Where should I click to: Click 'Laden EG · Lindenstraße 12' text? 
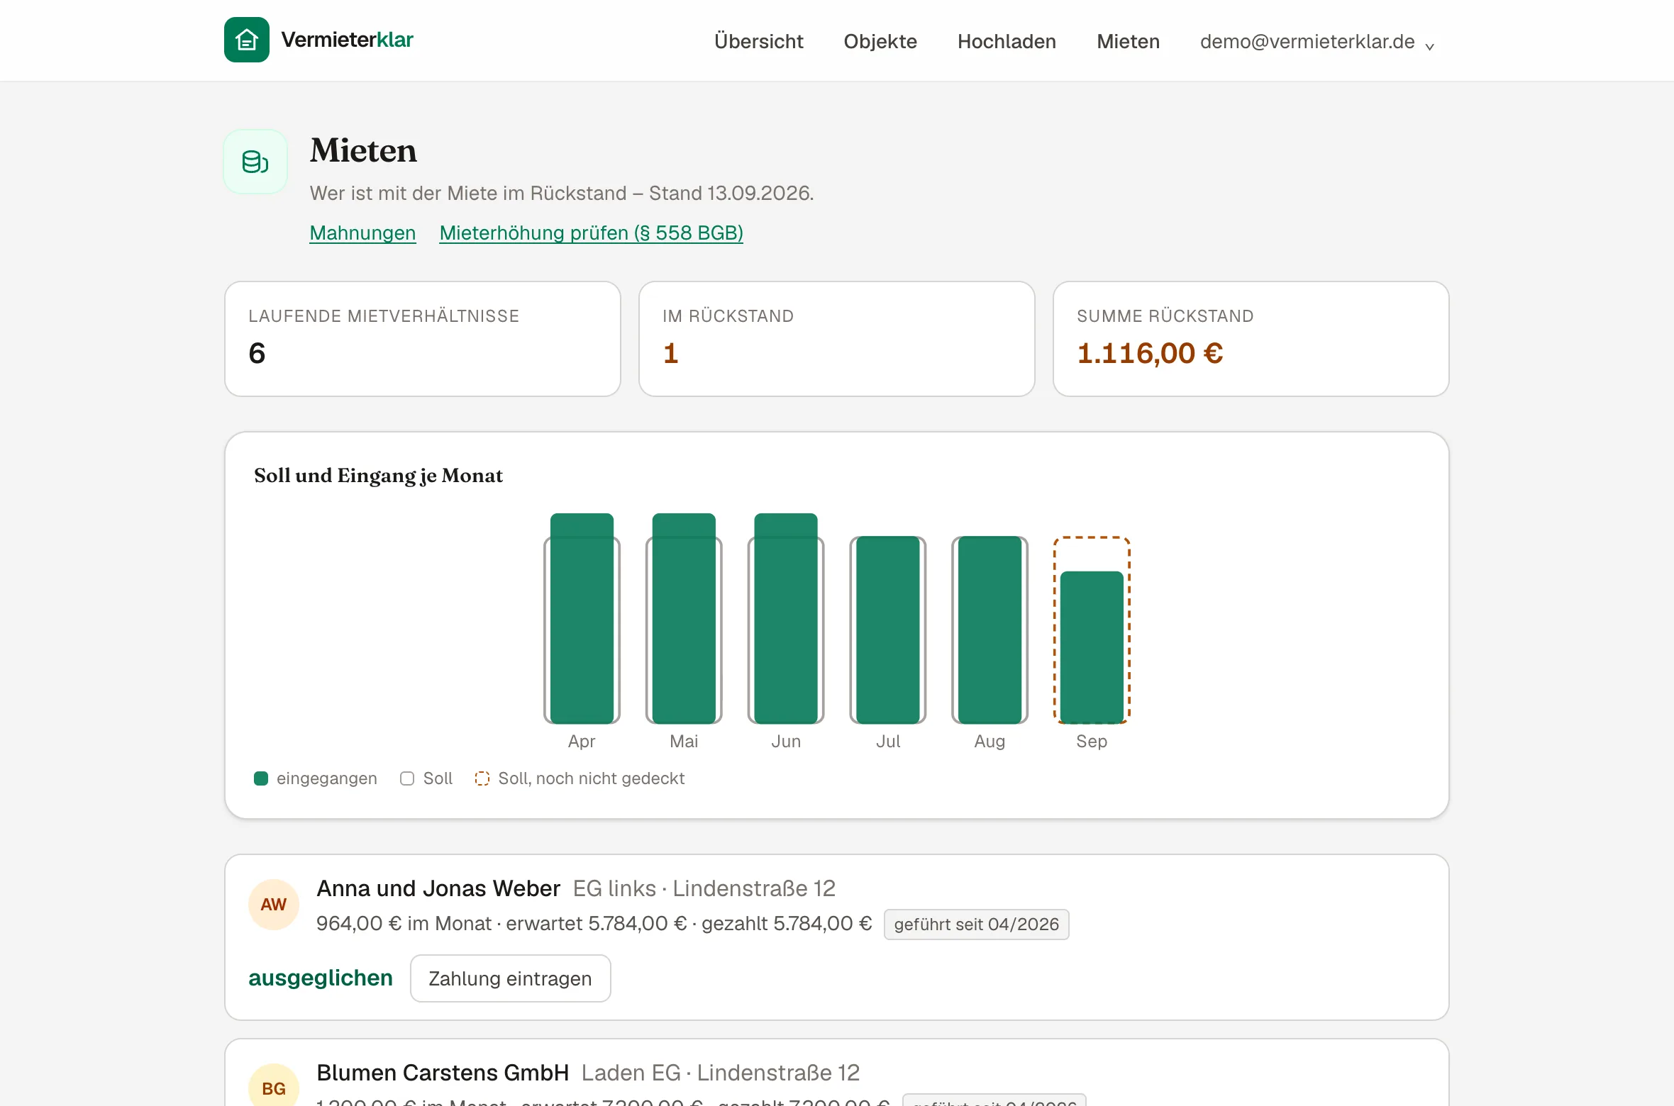[x=721, y=1073]
